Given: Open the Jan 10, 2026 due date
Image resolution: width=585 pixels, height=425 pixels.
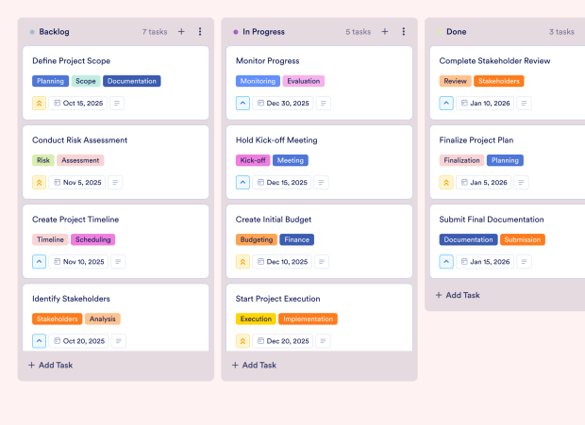Looking at the screenshot, I should (x=485, y=103).
